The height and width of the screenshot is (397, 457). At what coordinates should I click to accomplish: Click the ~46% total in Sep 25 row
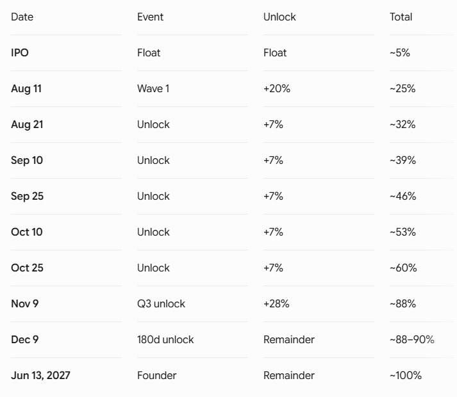403,196
